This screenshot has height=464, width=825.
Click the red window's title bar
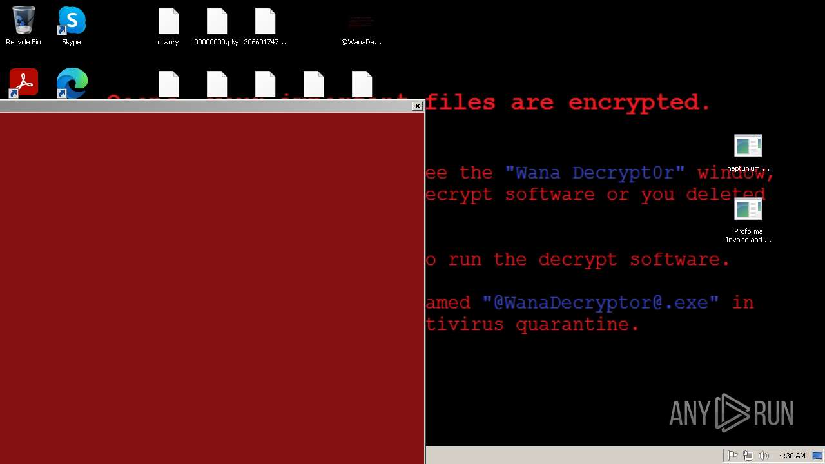pos(206,106)
